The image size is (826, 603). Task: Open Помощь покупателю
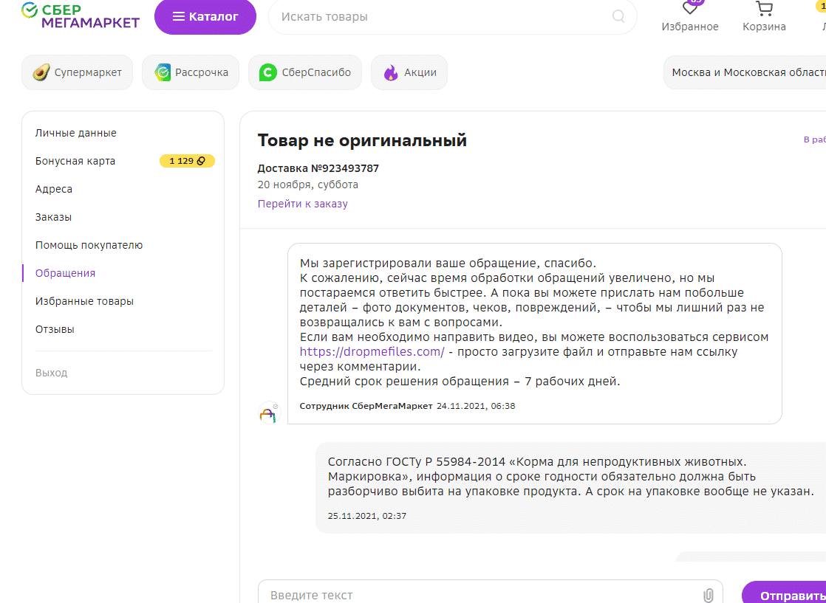[x=89, y=245]
